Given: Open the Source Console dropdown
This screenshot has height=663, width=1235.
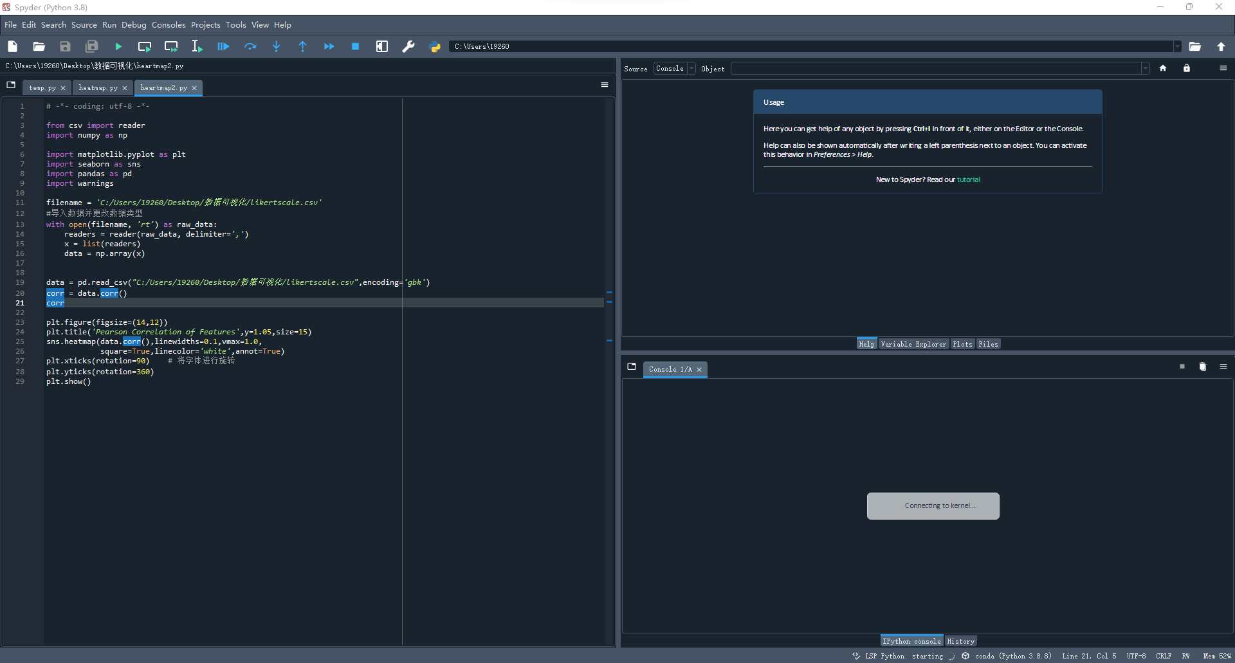Looking at the screenshot, I should point(675,68).
